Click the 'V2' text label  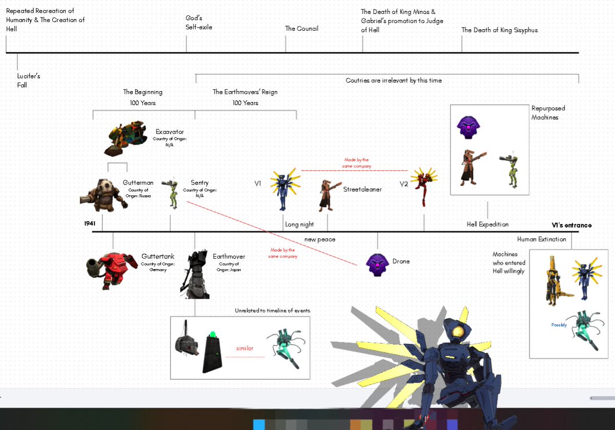point(404,183)
